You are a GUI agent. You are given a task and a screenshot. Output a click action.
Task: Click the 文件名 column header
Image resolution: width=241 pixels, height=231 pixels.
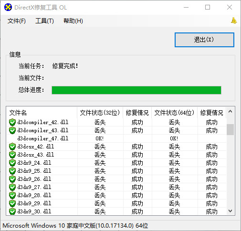pos(42,113)
